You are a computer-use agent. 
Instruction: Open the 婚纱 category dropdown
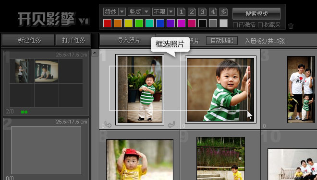[114, 12]
